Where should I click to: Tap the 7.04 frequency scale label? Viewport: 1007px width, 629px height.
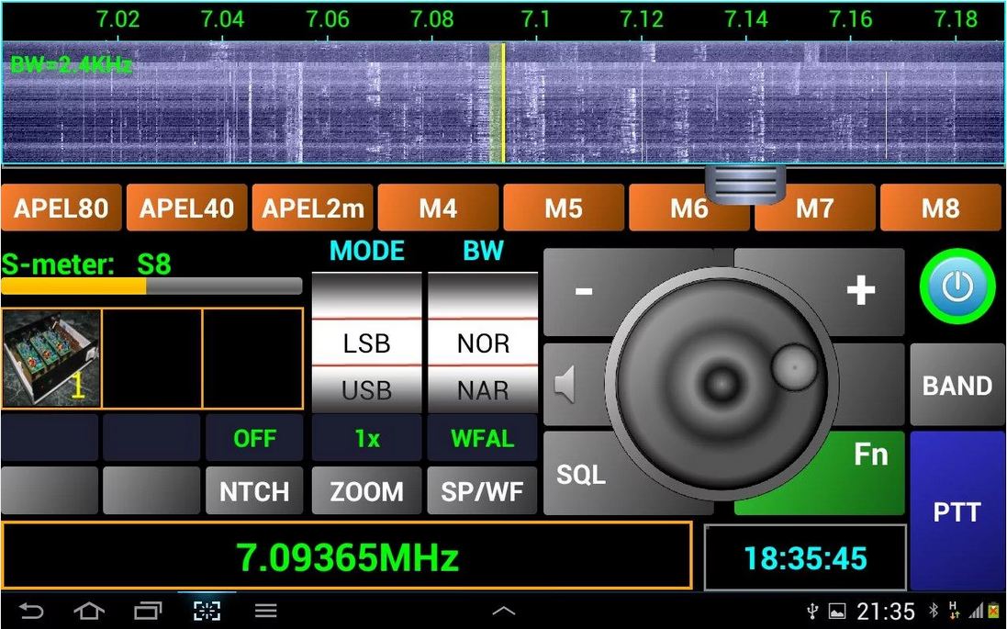[222, 18]
